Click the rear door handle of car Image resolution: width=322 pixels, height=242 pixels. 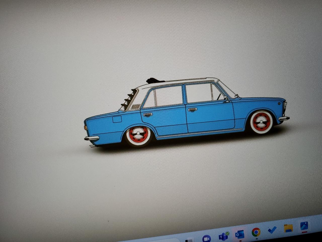click(x=148, y=115)
